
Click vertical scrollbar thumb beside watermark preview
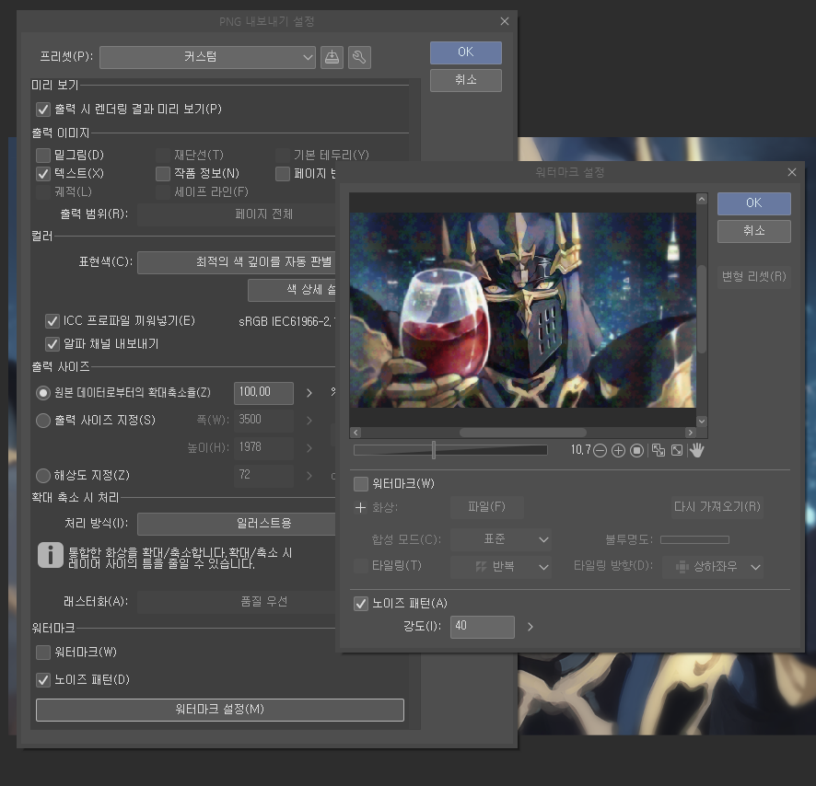(702, 309)
